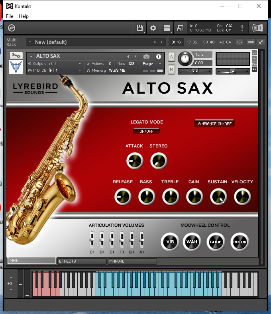
Task: Click the STEREO knob
Action: click(159, 161)
